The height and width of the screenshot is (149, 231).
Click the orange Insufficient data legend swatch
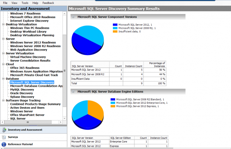pyautogui.click(x=115, y=31)
